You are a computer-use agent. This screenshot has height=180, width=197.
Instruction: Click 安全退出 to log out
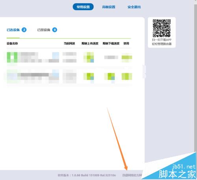click(134, 7)
